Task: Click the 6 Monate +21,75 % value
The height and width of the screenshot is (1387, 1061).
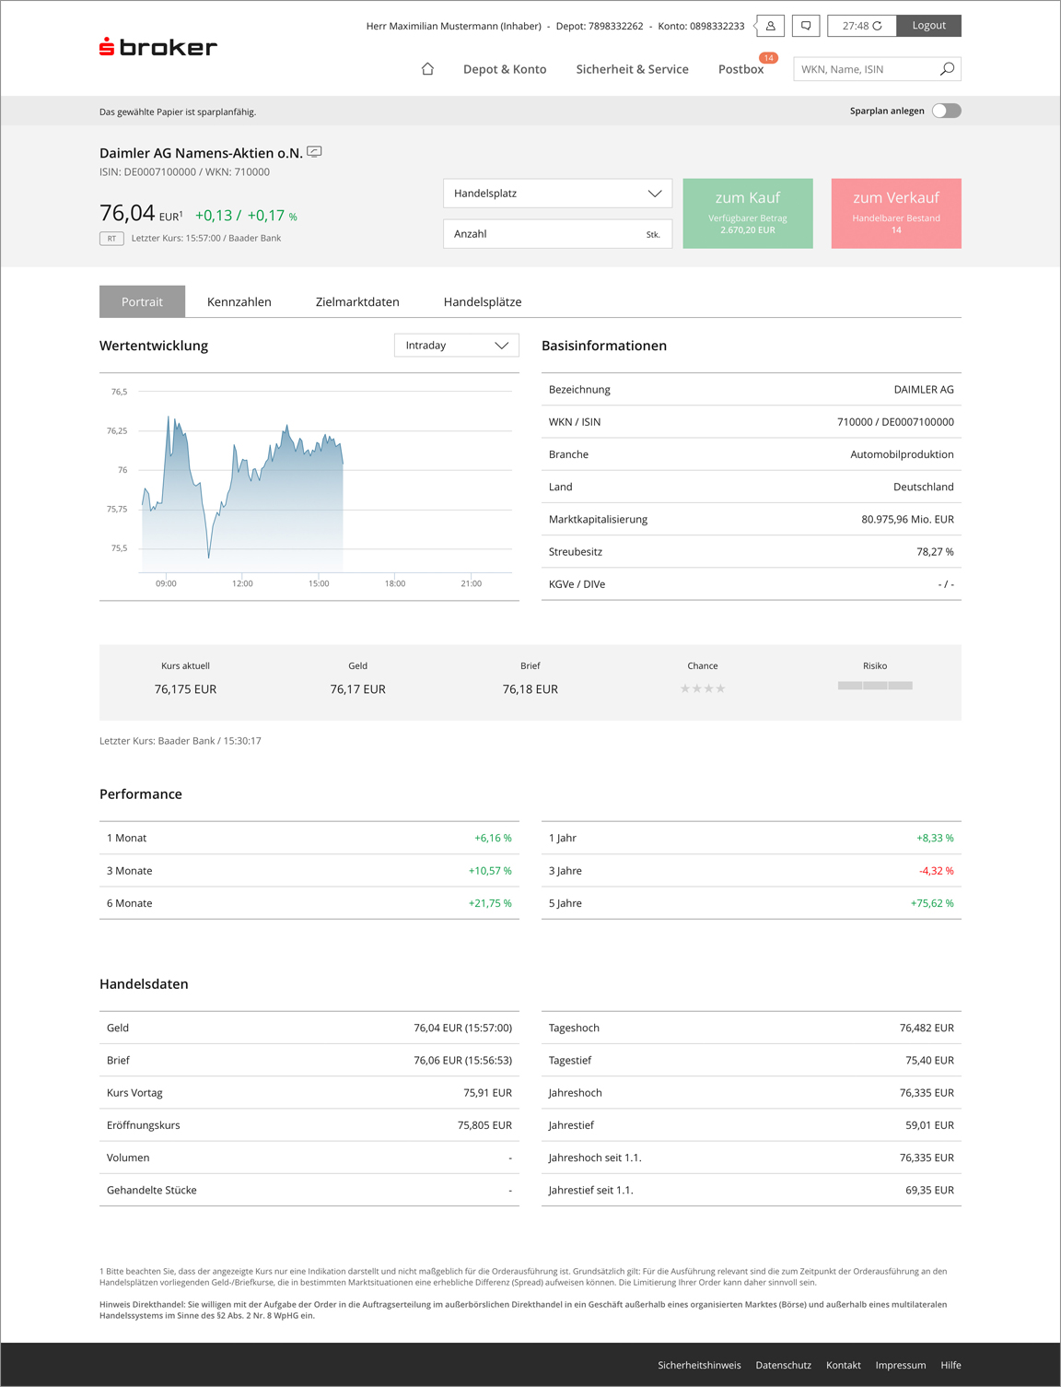Action: point(490,903)
